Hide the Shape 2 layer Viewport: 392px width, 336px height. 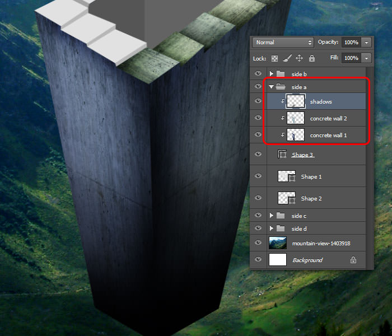(258, 198)
